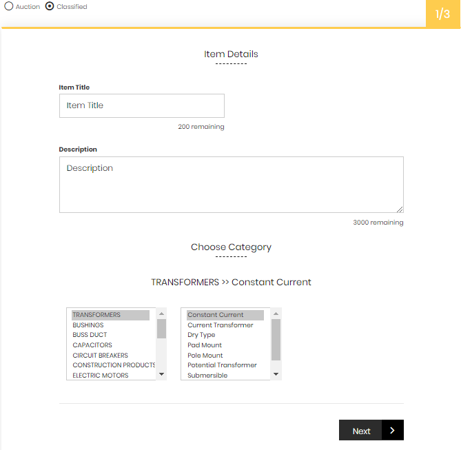Select the Auction radio button

(9, 6)
